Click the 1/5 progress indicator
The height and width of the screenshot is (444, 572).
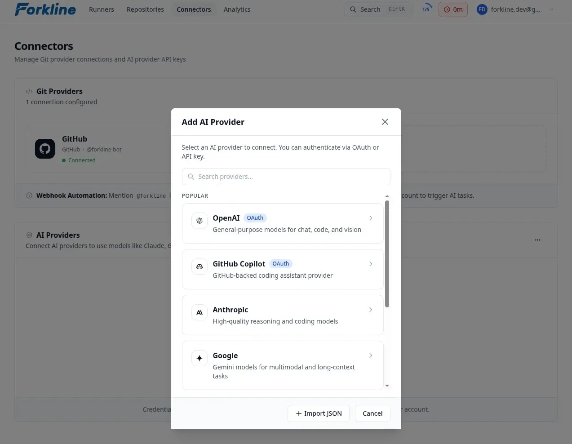click(426, 9)
